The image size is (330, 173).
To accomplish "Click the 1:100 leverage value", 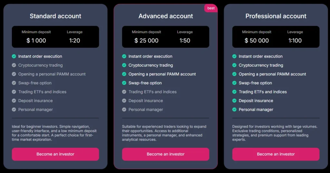I will point(295,41).
